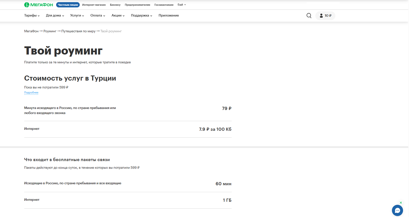
Task: Expand the Для дома dropdown menu
Action: click(55, 15)
